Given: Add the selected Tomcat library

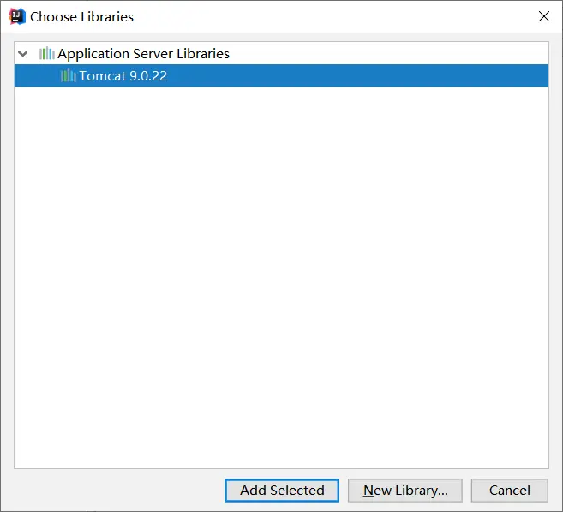Looking at the screenshot, I should pyautogui.click(x=282, y=490).
